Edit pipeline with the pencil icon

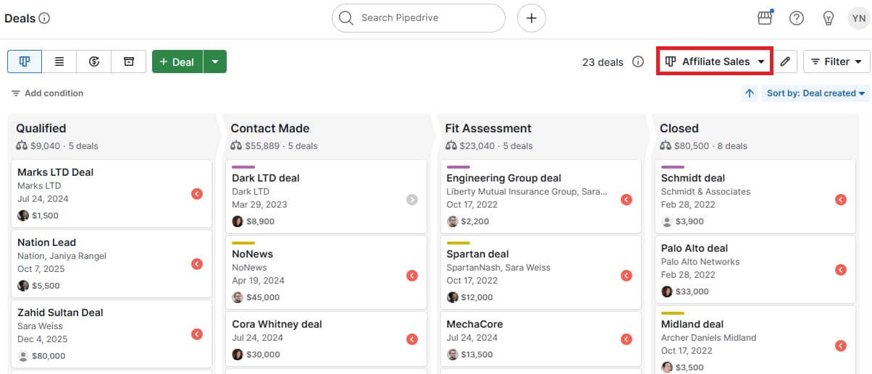[x=785, y=61]
